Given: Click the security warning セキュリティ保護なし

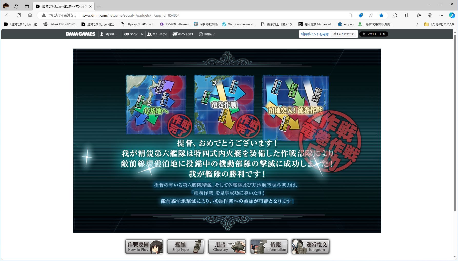Looking at the screenshot, I should 59,15.
